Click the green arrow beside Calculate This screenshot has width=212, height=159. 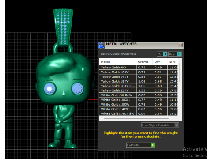pyautogui.click(x=153, y=145)
